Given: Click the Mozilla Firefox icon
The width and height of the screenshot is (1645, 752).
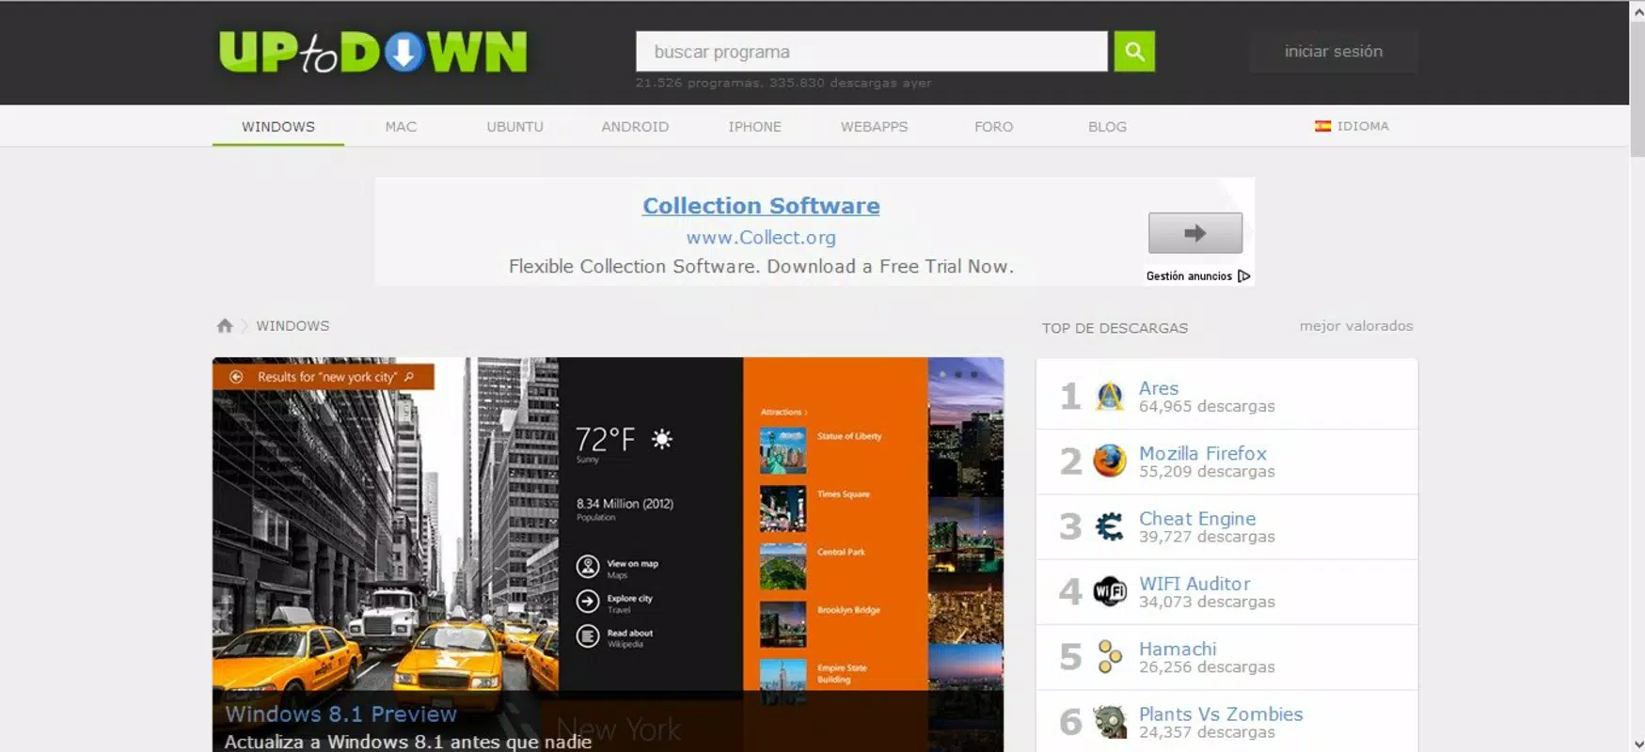Looking at the screenshot, I should pyautogui.click(x=1110, y=462).
